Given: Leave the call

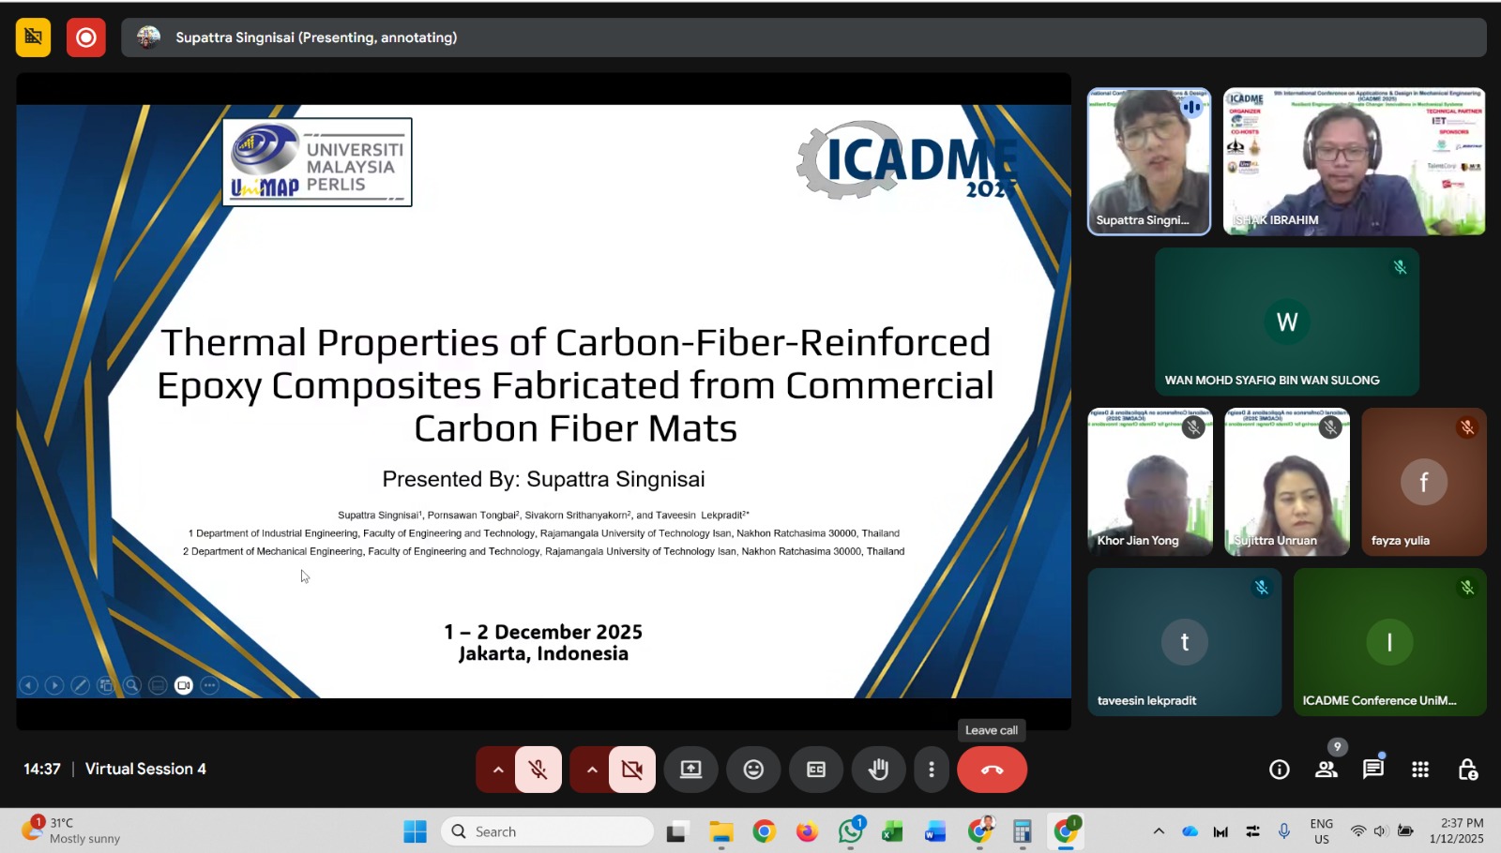Looking at the screenshot, I should click(x=992, y=770).
